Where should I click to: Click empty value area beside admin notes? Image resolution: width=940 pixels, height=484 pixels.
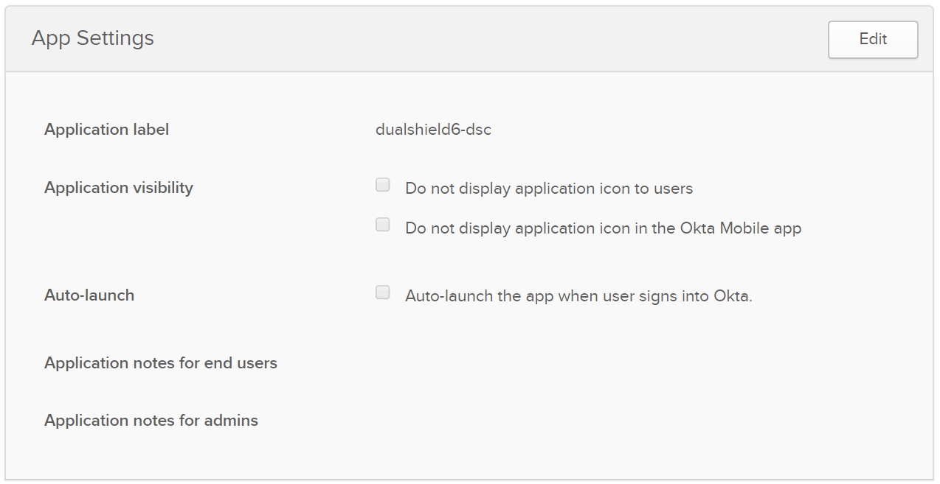(x=590, y=421)
